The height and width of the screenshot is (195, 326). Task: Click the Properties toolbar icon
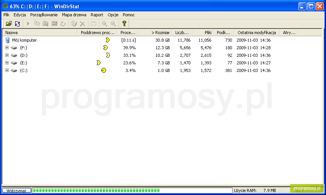tap(94, 24)
